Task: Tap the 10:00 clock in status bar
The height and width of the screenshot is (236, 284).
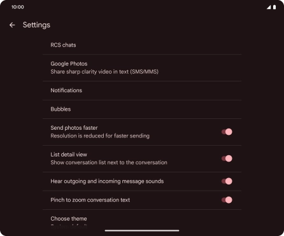Action: click(18, 7)
